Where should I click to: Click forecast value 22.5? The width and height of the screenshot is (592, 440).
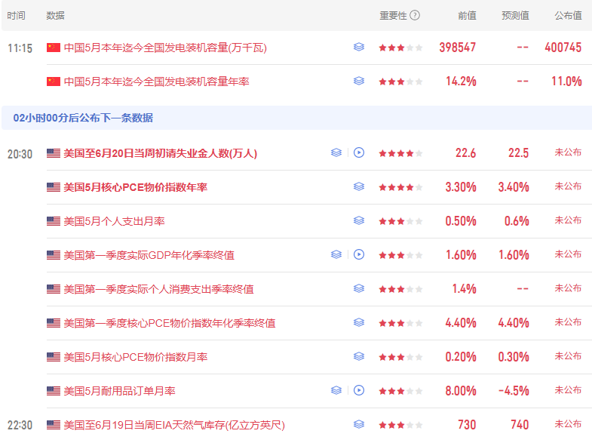518,153
